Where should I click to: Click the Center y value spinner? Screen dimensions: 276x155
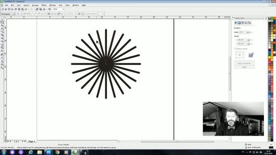pyautogui.click(x=248, y=43)
